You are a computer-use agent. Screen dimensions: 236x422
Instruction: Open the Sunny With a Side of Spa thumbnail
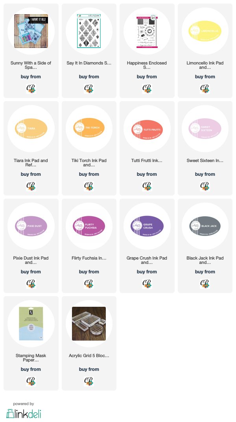[x=31, y=31]
